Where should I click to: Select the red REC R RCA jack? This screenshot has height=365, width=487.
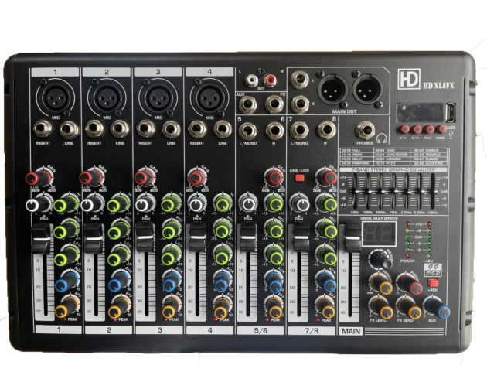click(271, 80)
